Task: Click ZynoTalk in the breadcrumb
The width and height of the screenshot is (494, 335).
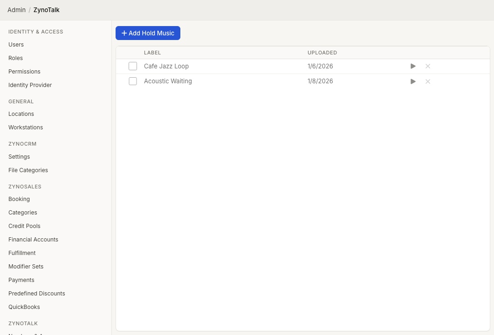Action: tap(46, 10)
